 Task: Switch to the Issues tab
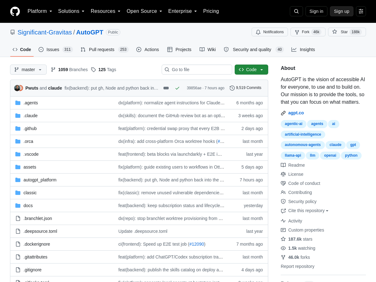click(x=56, y=50)
